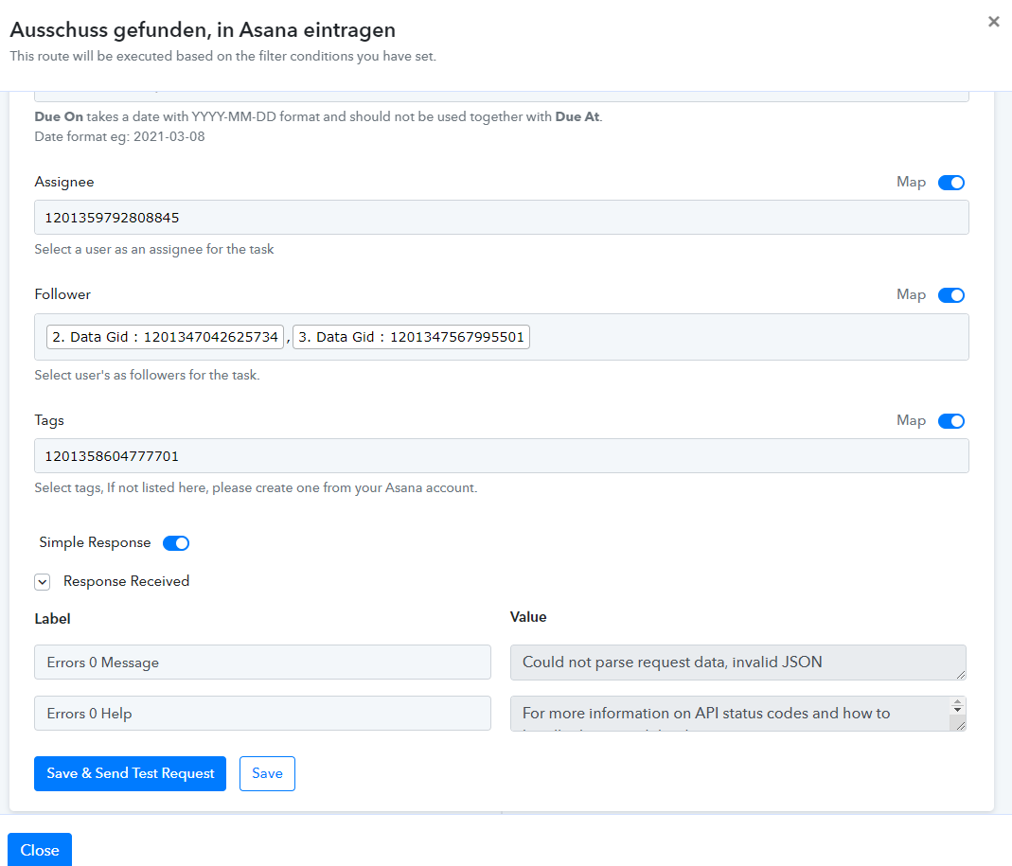Click the 'For more information on API' value box
This screenshot has width=1012, height=866.
737,713
